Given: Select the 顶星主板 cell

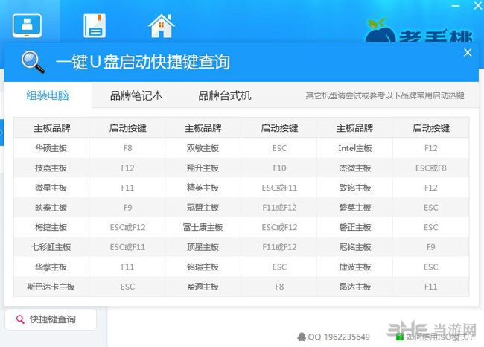Looking at the screenshot, I should pyautogui.click(x=203, y=247).
